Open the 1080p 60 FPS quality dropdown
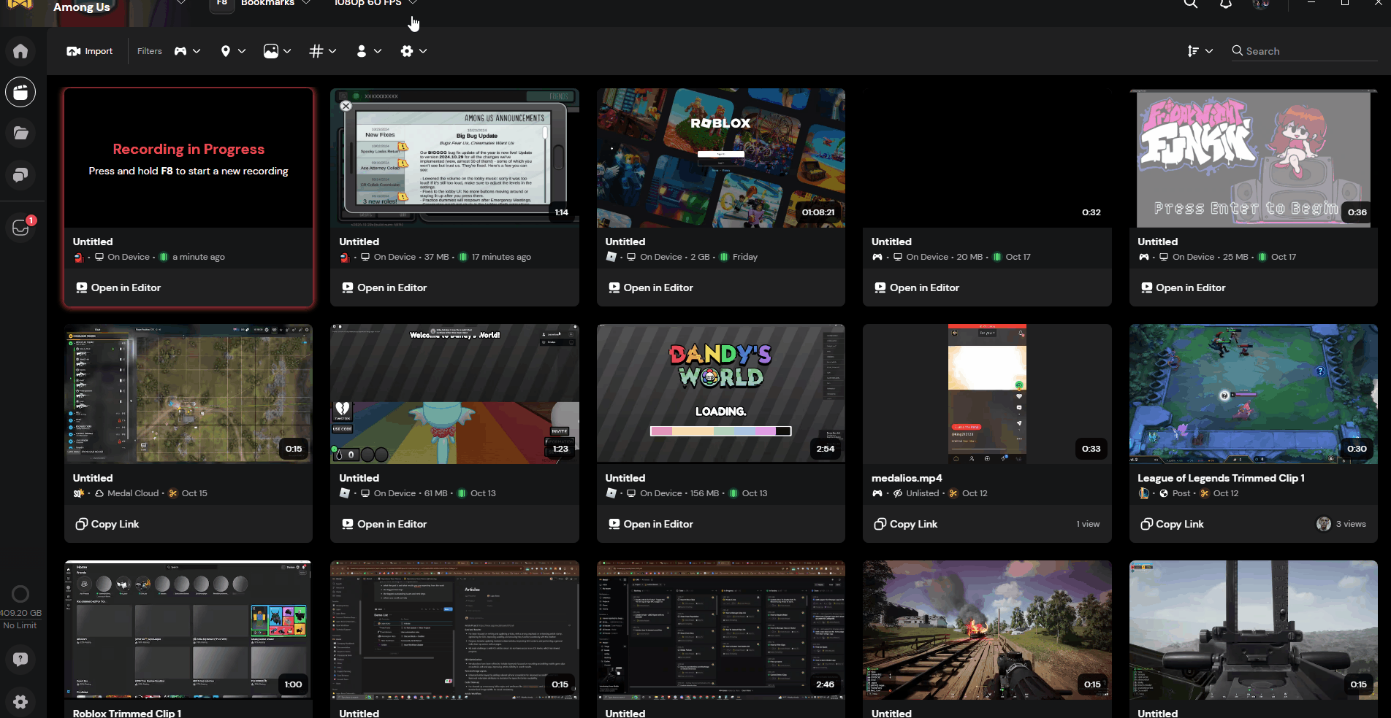Screen dimensions: 1391x718 376,3
